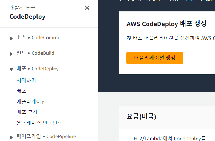This screenshot has width=215, height=141.
Task: Click the 요금(미국) section heading
Action: [x=141, y=117]
